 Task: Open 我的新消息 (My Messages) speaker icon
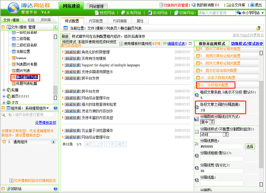click(x=194, y=5)
